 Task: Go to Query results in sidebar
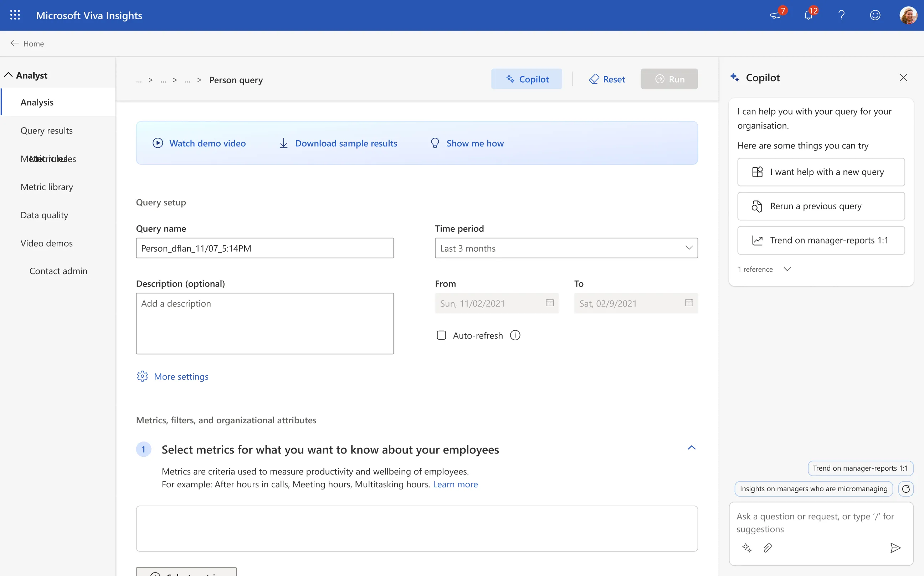(x=47, y=131)
